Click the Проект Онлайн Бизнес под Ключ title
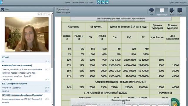 pyautogui.click(x=79, y=2)
